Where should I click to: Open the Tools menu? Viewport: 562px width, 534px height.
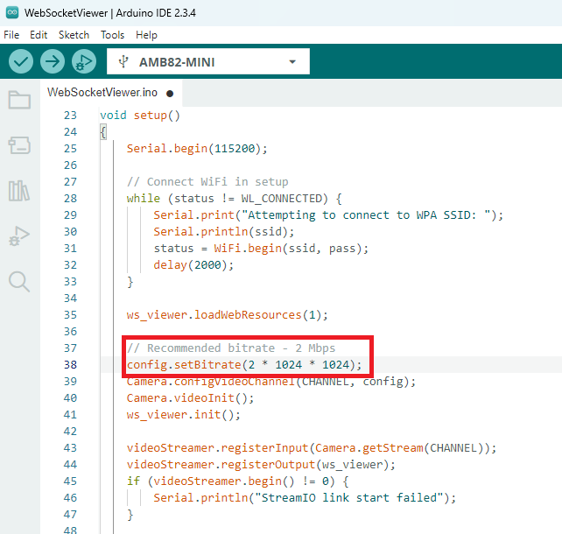pos(112,35)
